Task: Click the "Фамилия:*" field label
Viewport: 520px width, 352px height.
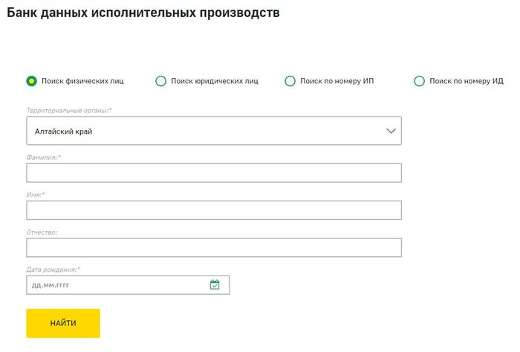Action: point(44,157)
